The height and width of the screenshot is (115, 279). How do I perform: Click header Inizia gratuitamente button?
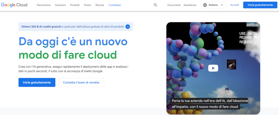tap(260, 5)
